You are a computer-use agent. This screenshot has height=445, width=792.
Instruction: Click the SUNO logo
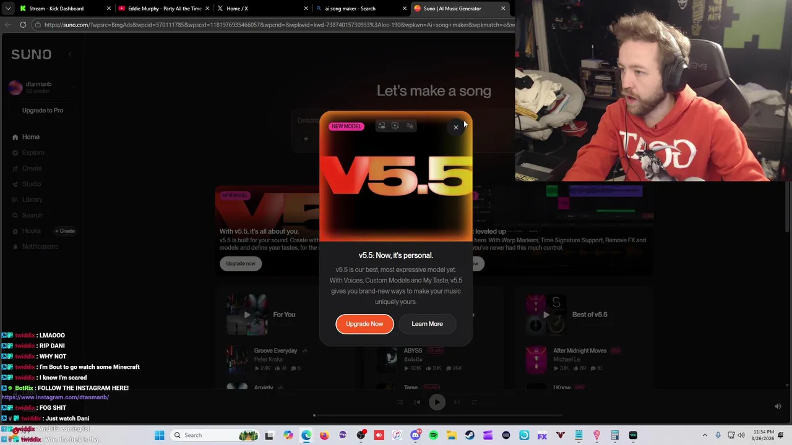31,54
